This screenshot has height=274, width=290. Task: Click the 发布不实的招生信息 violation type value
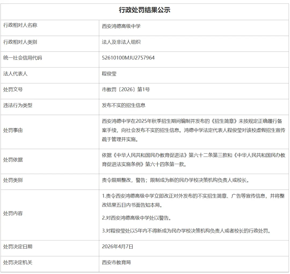pos(124,105)
